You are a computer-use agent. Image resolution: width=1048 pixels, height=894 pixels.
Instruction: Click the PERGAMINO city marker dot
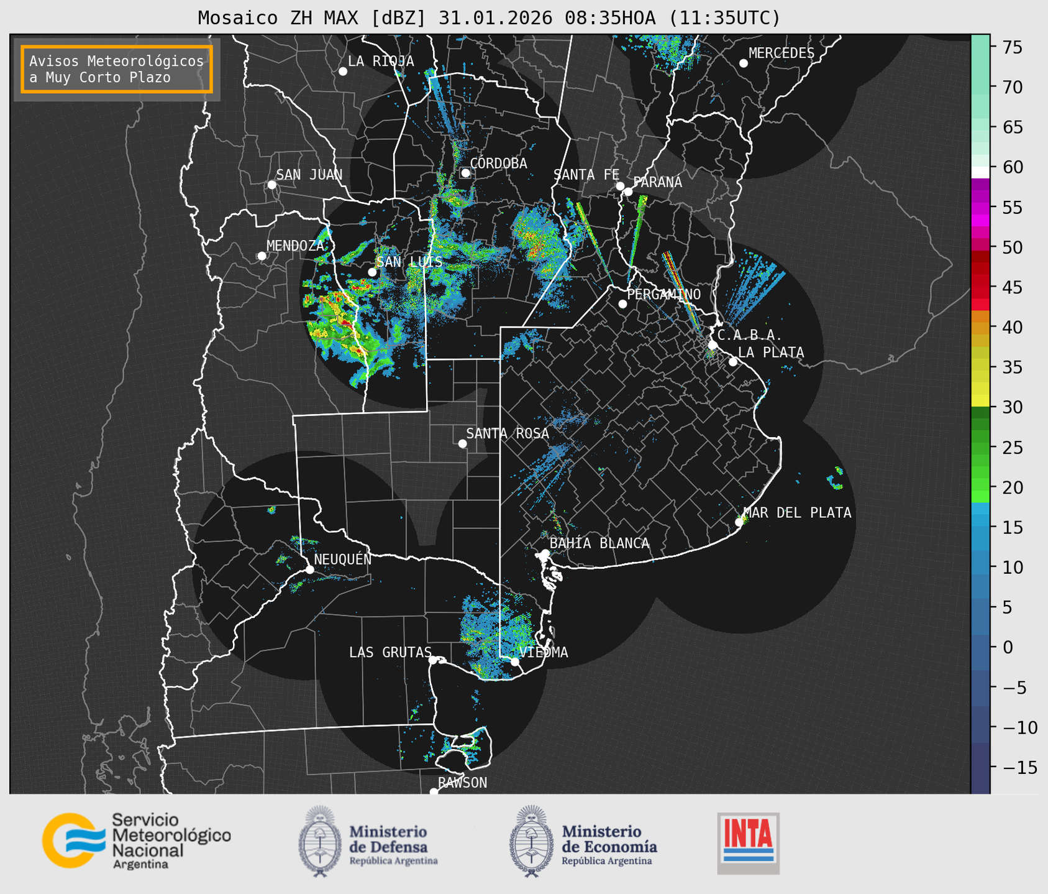[x=622, y=304]
